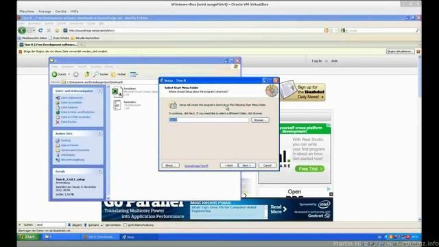Close the Firefox find bar
This screenshot has height=247, width=439.
point(20,225)
